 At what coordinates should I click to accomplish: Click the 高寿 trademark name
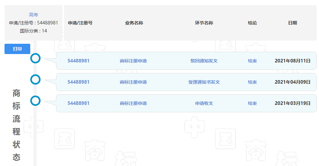[x=33, y=15]
